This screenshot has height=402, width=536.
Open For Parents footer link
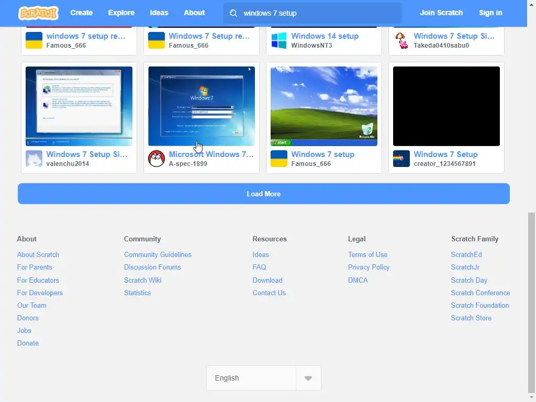(x=35, y=267)
